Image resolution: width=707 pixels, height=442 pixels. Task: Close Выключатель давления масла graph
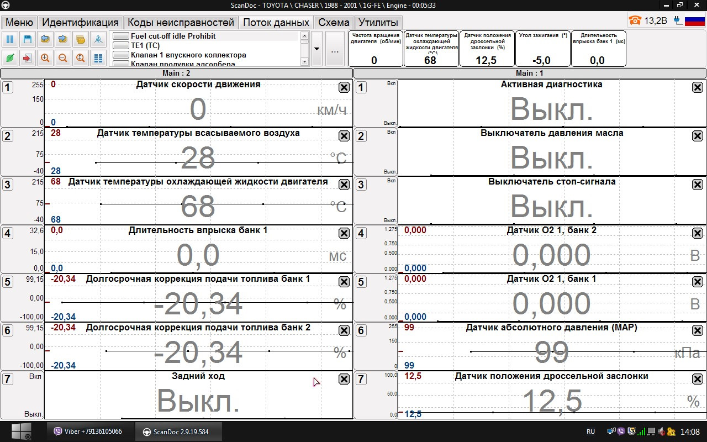pos(697,136)
